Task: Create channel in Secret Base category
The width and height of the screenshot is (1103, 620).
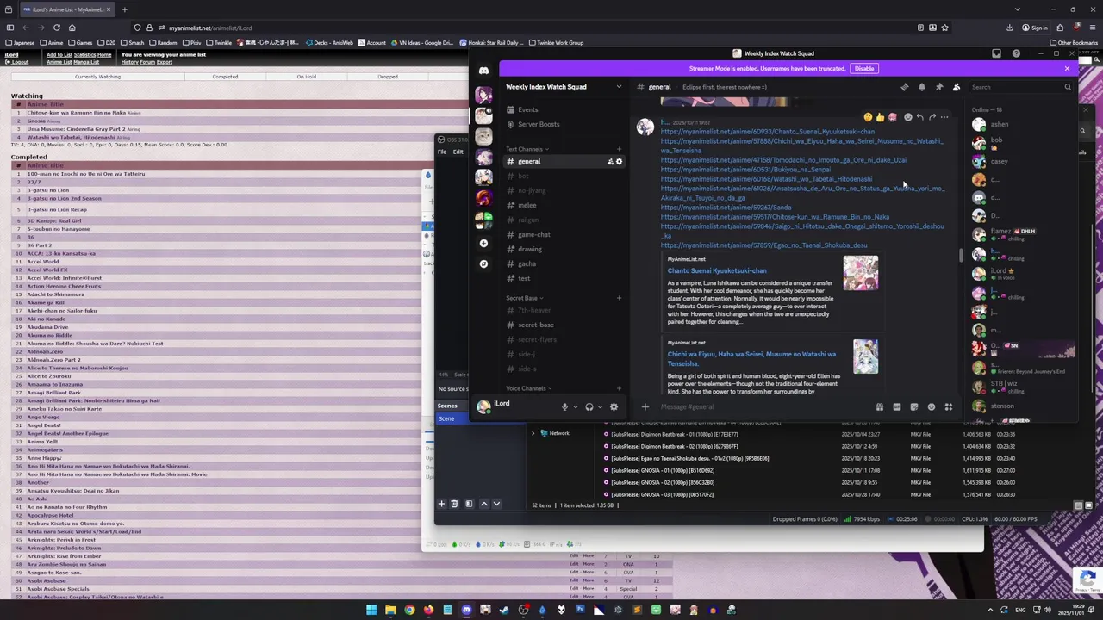Action: coord(619,298)
